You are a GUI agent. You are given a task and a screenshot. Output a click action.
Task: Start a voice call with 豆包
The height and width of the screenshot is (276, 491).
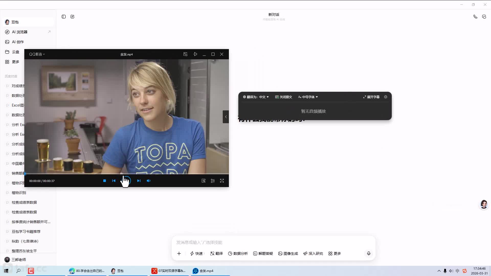tap(475, 17)
